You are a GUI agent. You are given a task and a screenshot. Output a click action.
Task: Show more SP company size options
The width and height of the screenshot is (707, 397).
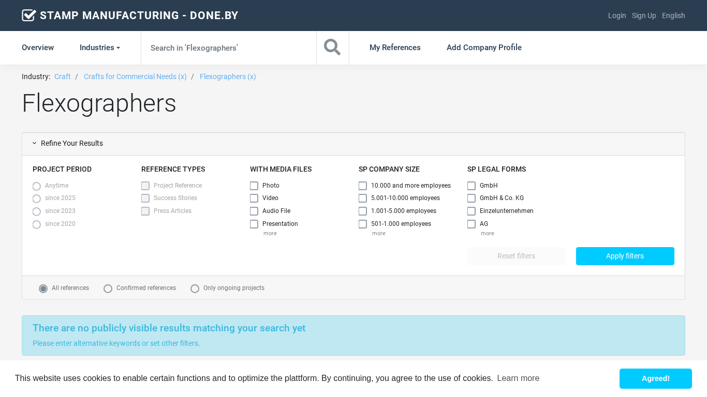[x=379, y=234]
